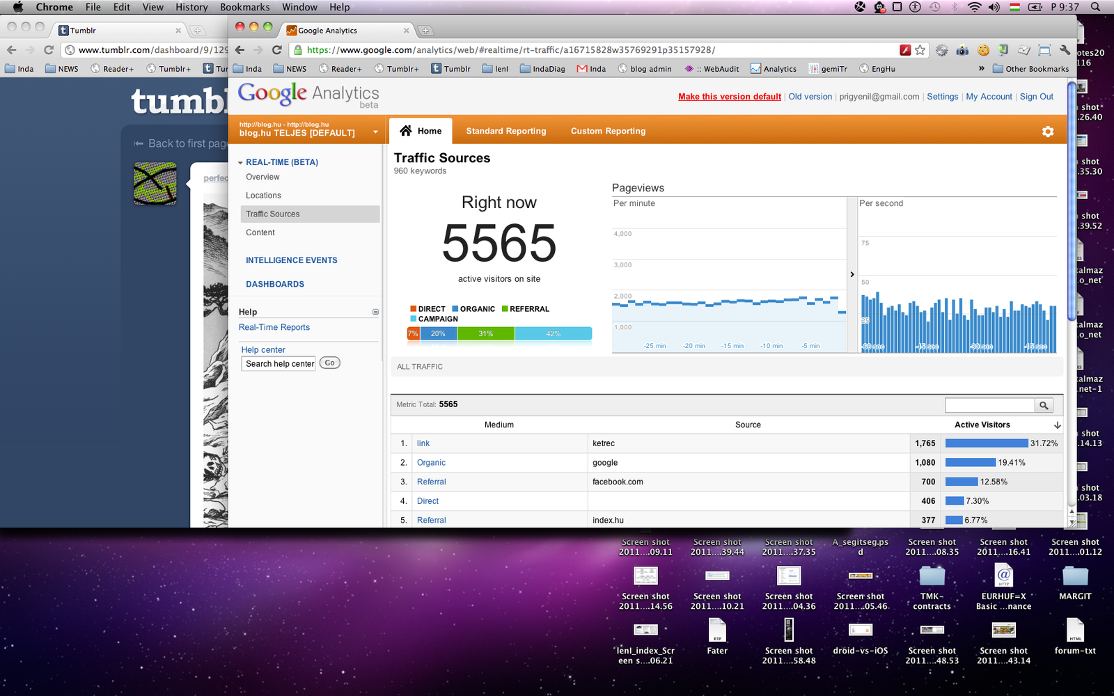Open Real-Time Reports help link
The image size is (1114, 696).
tap(274, 327)
